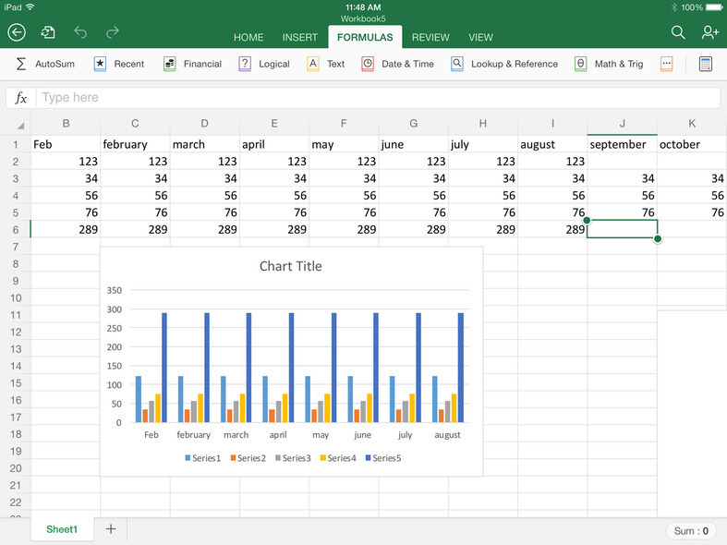Viewport: 727px width, 545px height.
Task: Tap the back arrow button
Action: point(17,32)
